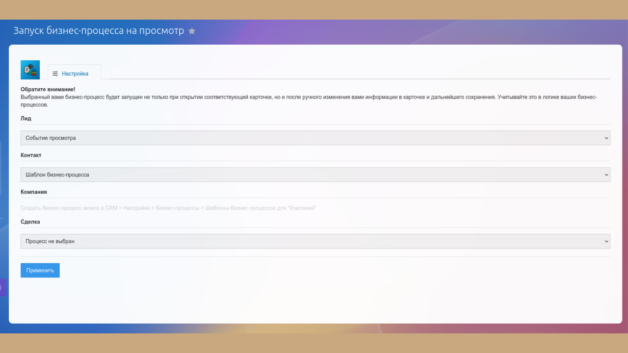
Task: Click the warning paragraph starting Выбранный вами бизнес-процесс
Action: [309, 101]
